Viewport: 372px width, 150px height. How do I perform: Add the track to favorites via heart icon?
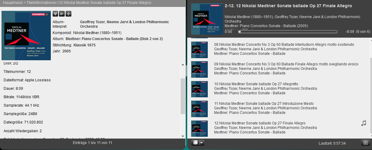[x=55, y=14]
